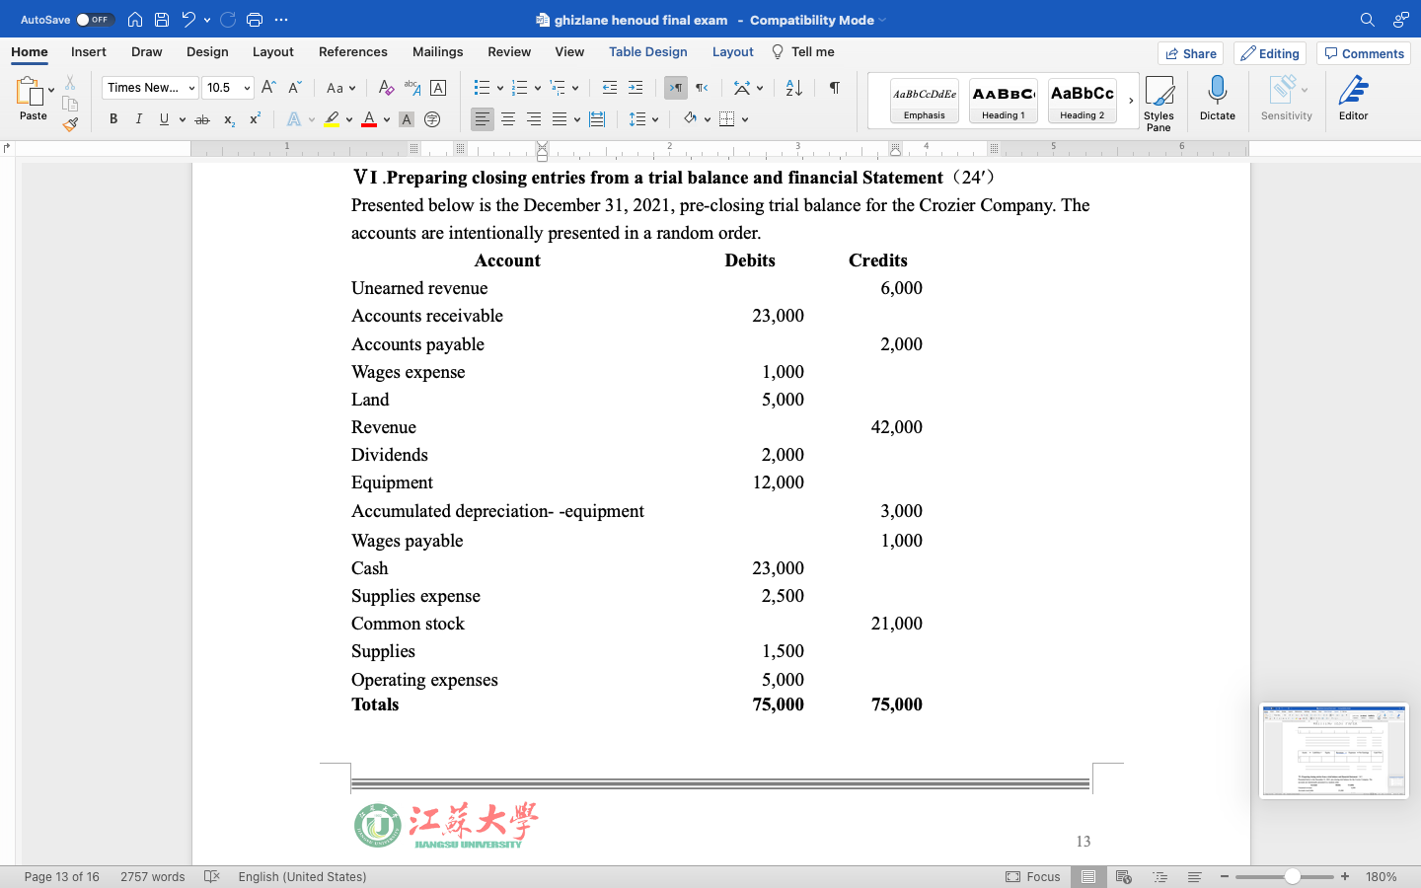Expand the line spacing options
1421x888 pixels.
click(x=654, y=118)
